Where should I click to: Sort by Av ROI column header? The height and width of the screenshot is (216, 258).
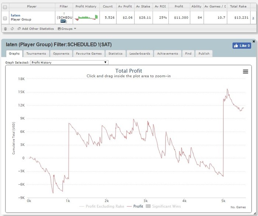[x=160, y=7]
